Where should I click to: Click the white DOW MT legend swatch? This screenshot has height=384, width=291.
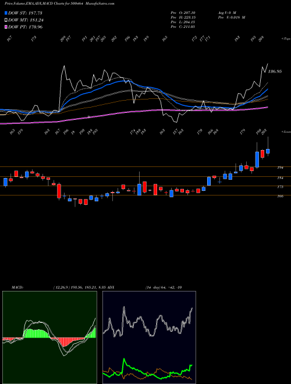tap(6, 20)
